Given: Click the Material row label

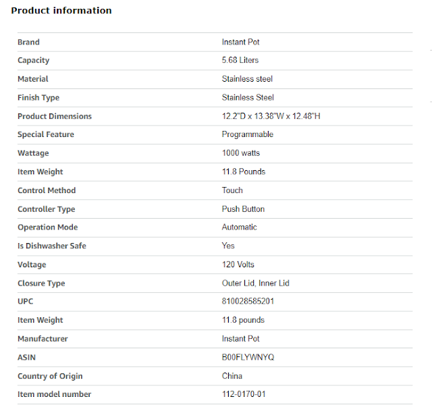Looking at the screenshot, I should pos(33,79).
